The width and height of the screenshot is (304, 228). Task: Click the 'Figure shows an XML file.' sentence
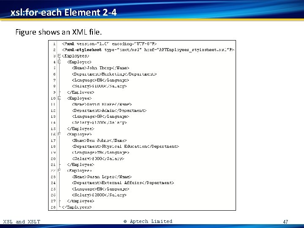pyautogui.click(x=59, y=32)
